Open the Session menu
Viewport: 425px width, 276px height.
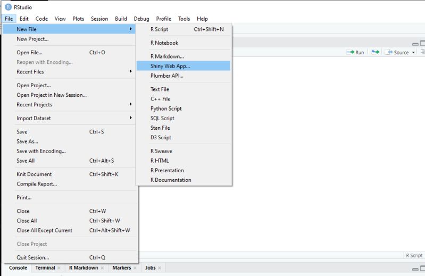pyautogui.click(x=99, y=19)
